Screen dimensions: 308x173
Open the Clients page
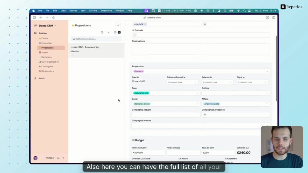pyautogui.click(x=45, y=38)
